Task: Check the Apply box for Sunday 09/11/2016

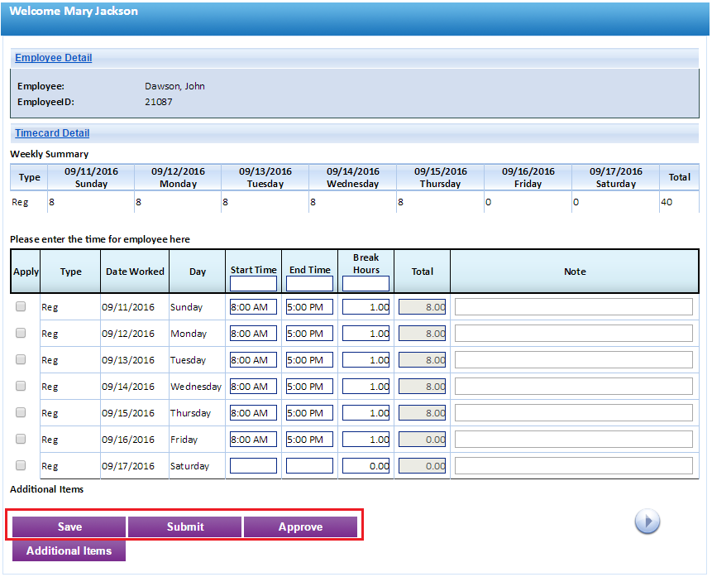Action: 21,306
